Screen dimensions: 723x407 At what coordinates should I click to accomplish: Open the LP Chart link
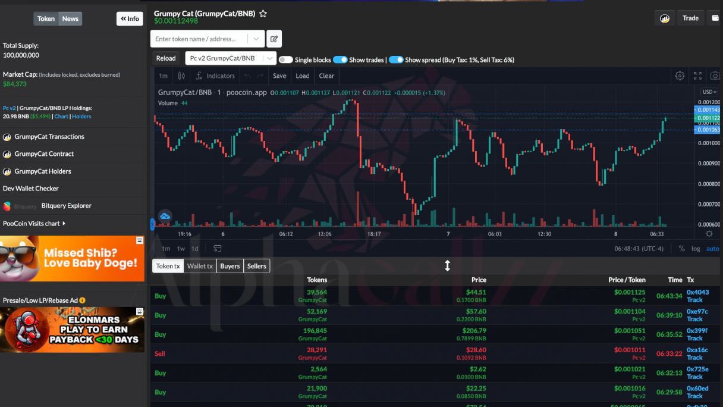point(61,117)
